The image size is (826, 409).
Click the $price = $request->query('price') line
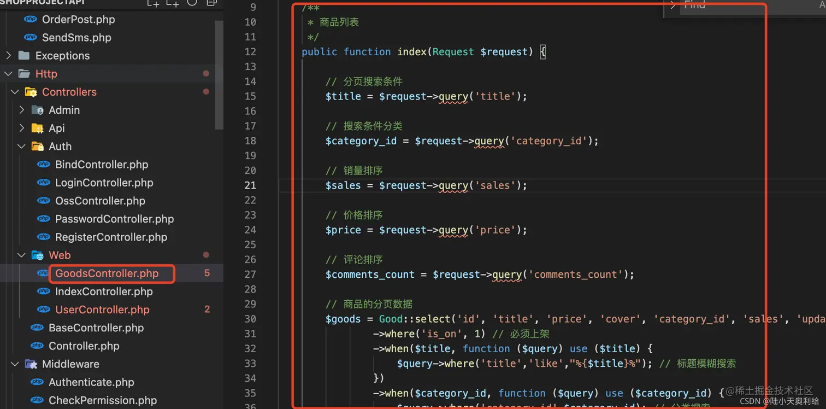[x=426, y=230]
